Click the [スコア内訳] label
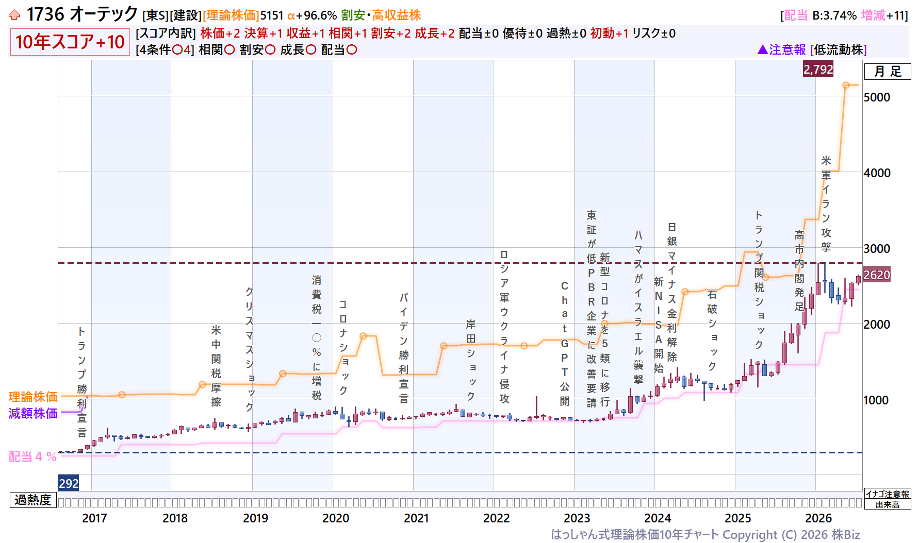Image resolution: width=918 pixels, height=543 pixels. (x=166, y=33)
